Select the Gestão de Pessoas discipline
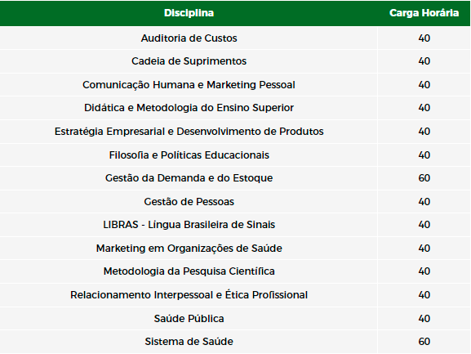This screenshot has height=354, width=471. point(189,201)
